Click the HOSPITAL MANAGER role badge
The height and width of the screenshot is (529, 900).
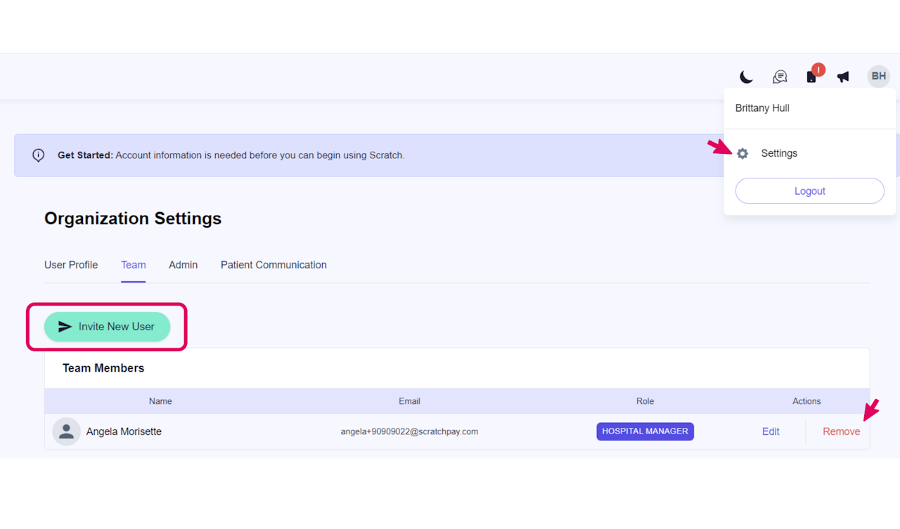(645, 431)
